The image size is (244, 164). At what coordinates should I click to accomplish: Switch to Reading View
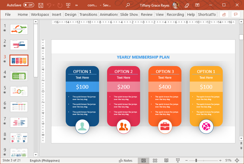166,161
